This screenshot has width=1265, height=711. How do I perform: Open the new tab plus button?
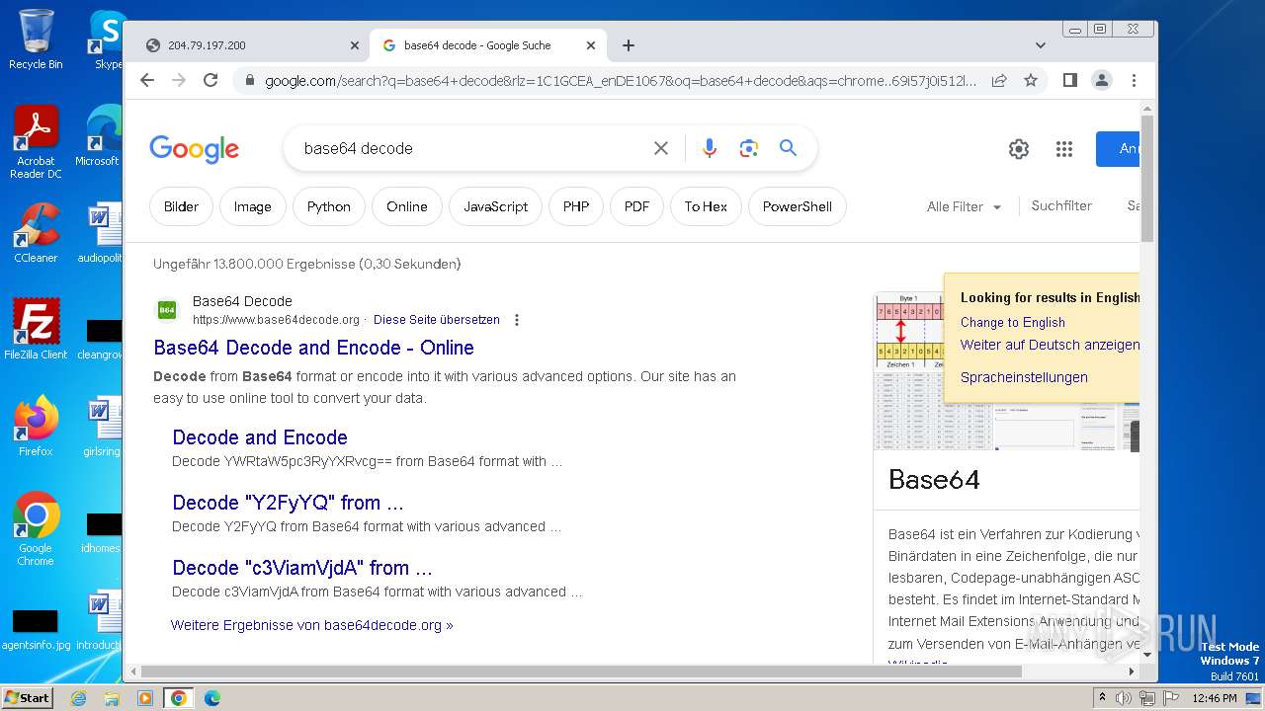(629, 45)
